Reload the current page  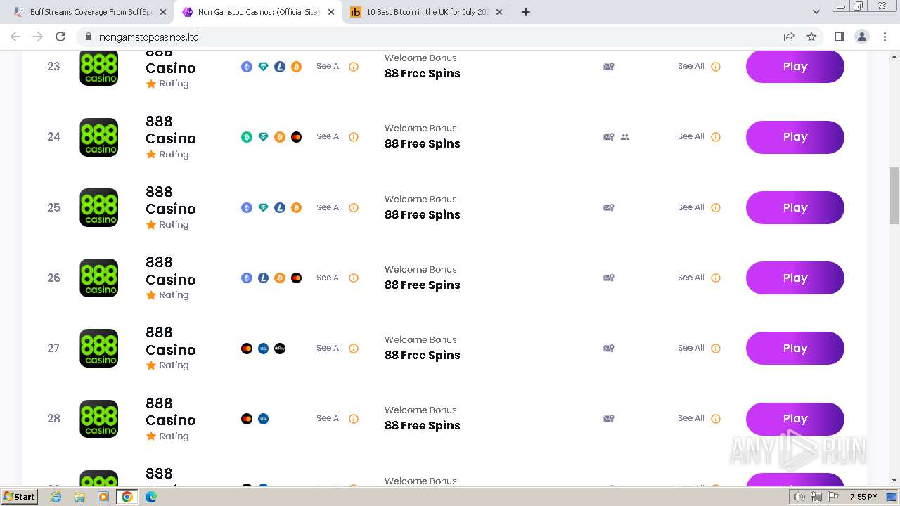click(60, 37)
